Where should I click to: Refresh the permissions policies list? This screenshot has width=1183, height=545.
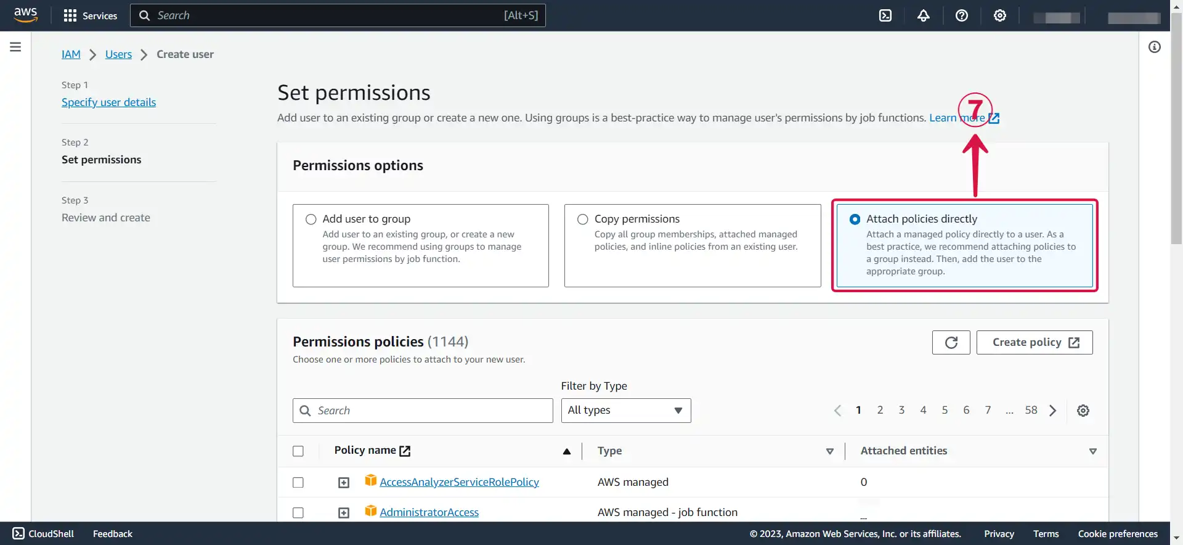coord(951,342)
